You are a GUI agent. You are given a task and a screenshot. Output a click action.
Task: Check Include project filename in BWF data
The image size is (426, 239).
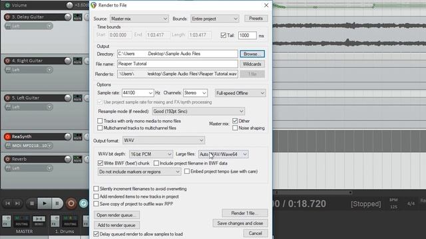tap(156, 163)
